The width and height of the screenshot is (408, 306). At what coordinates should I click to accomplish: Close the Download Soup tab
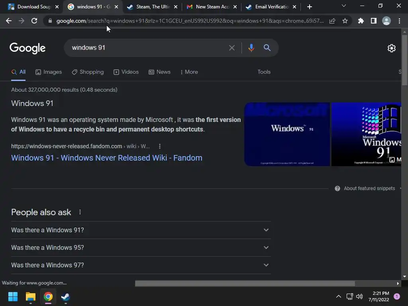point(57,7)
